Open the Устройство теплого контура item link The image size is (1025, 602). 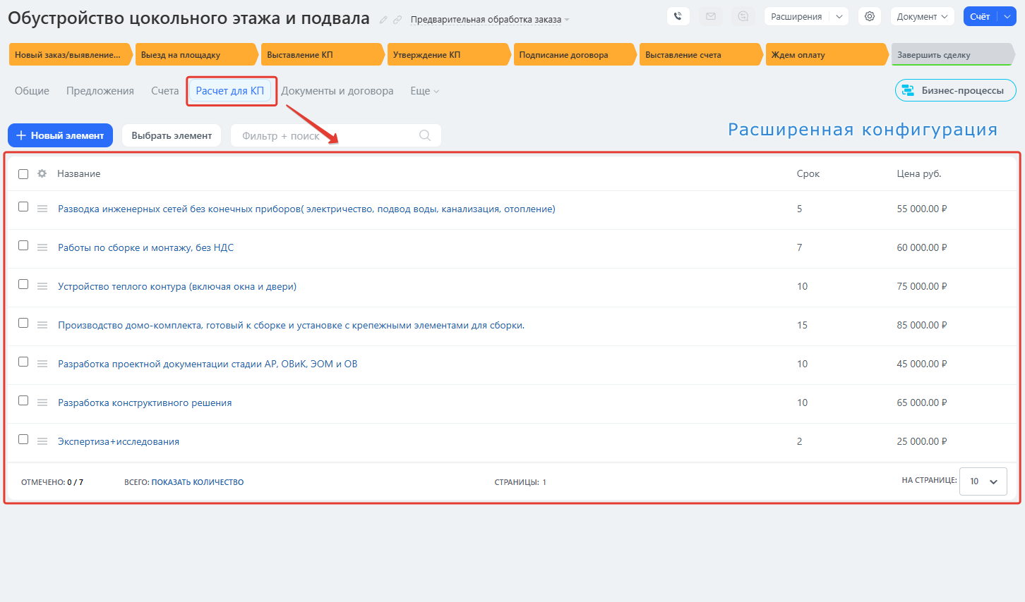point(177,286)
